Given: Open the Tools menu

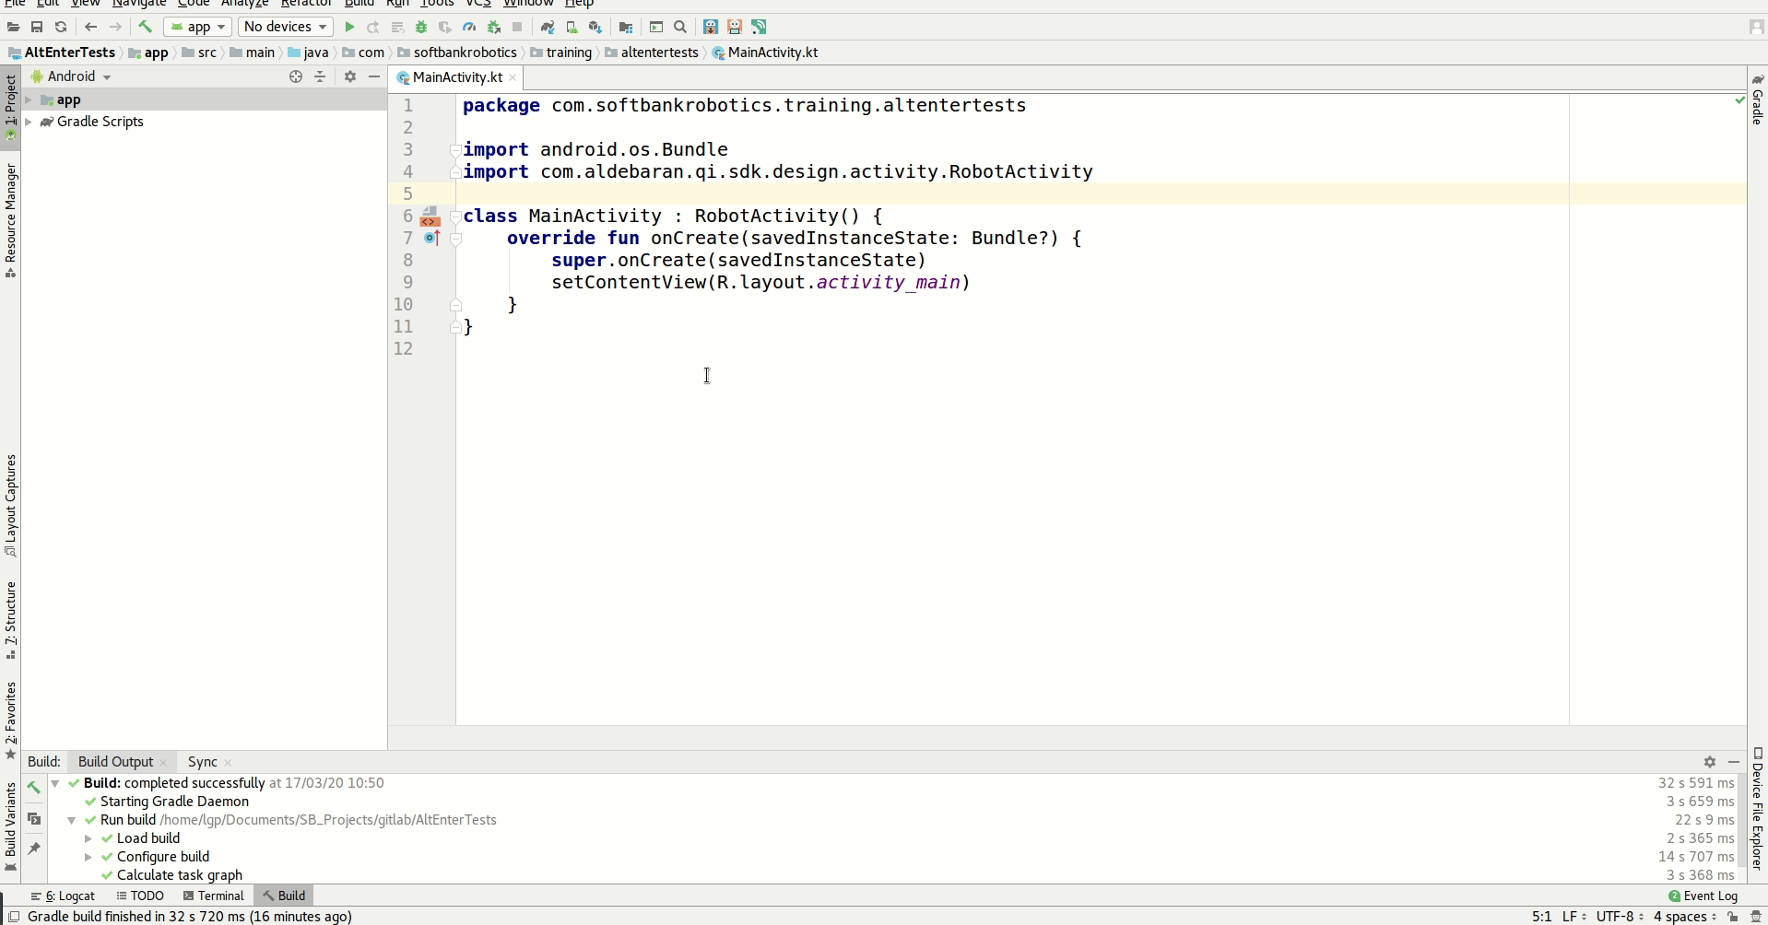Looking at the screenshot, I should tap(437, 3).
